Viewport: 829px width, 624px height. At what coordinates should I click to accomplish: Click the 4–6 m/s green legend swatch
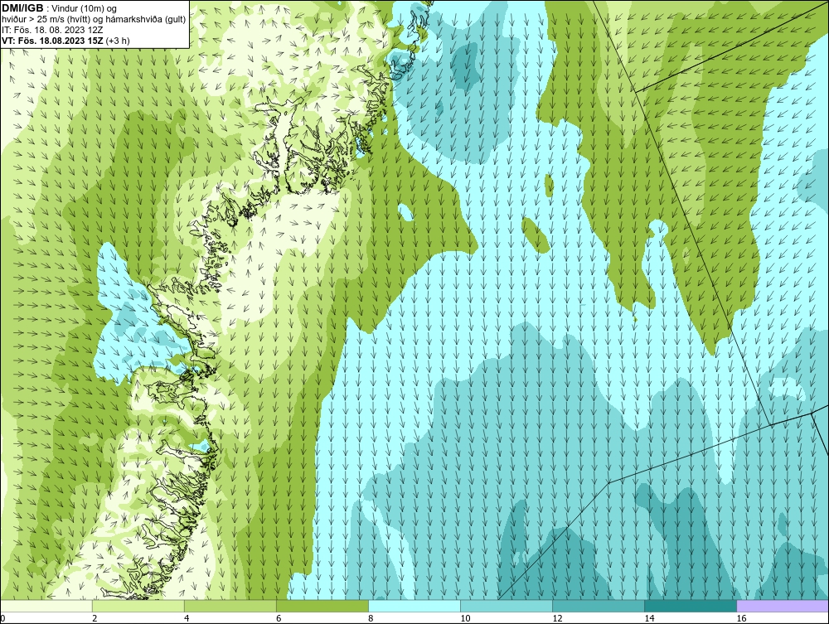click(230, 606)
